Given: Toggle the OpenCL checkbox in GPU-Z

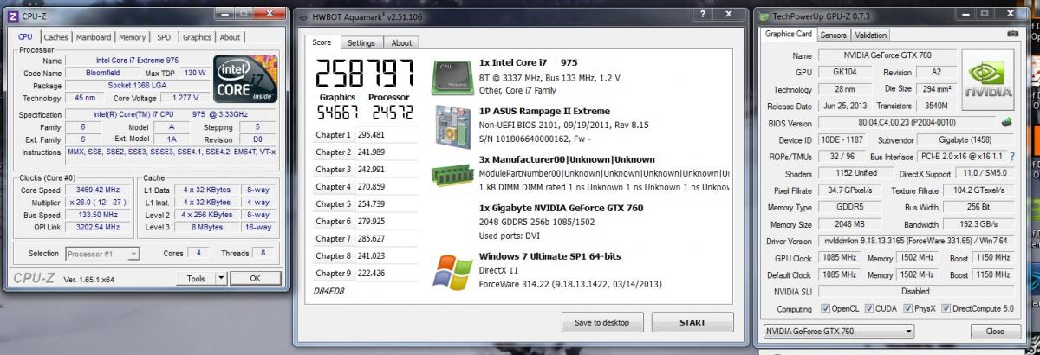Looking at the screenshot, I should [x=826, y=308].
